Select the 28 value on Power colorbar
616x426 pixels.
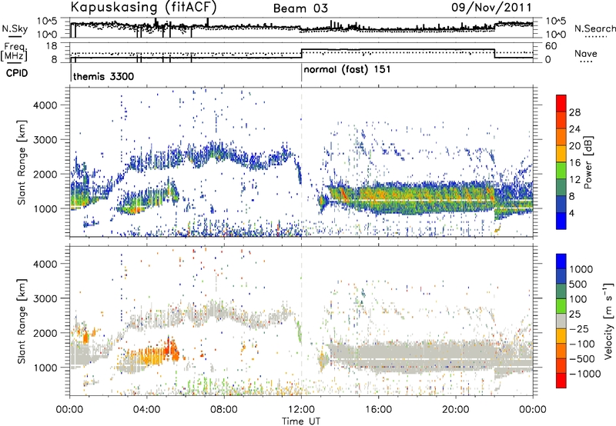[574, 112]
